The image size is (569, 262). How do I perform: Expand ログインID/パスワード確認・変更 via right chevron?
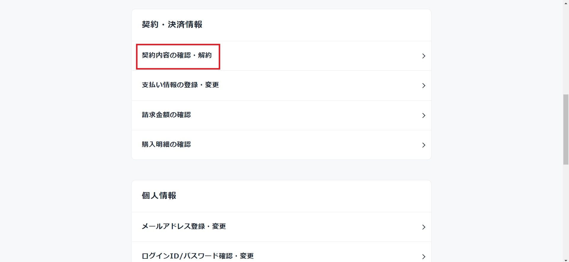pyautogui.click(x=423, y=257)
